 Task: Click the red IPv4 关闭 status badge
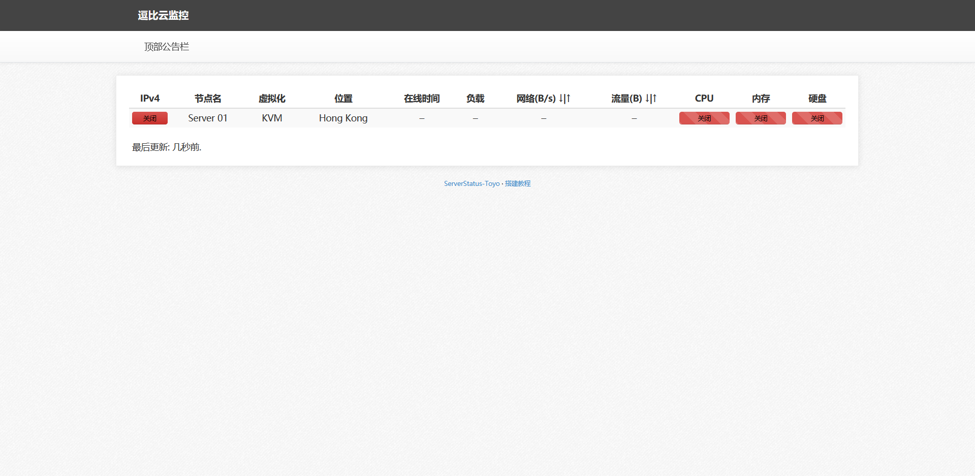[150, 118]
